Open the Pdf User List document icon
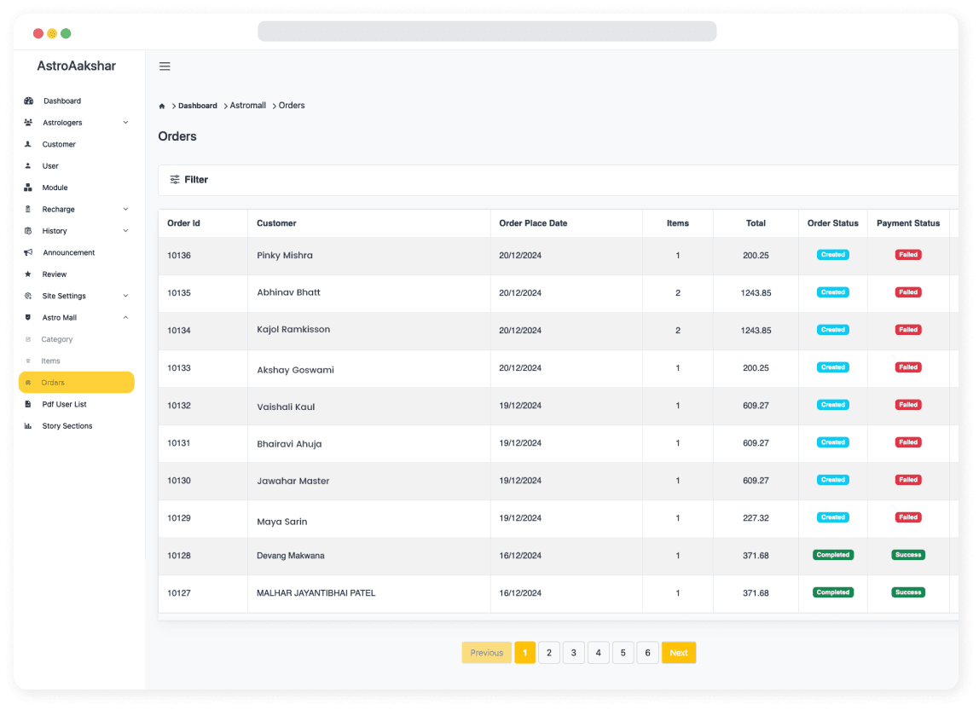 tap(29, 404)
